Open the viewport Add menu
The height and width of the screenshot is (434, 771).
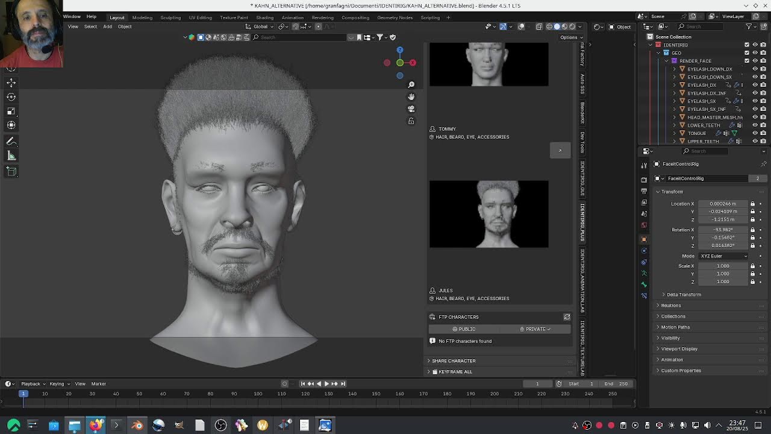tap(107, 27)
